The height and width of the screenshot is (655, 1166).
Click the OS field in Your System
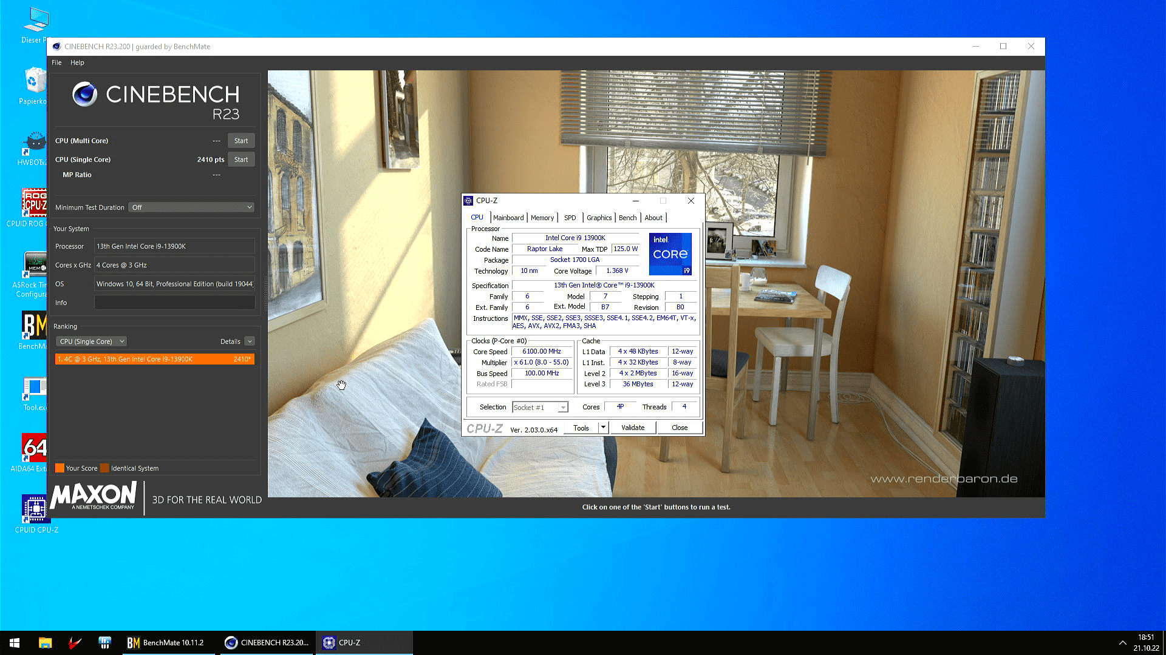[174, 284]
